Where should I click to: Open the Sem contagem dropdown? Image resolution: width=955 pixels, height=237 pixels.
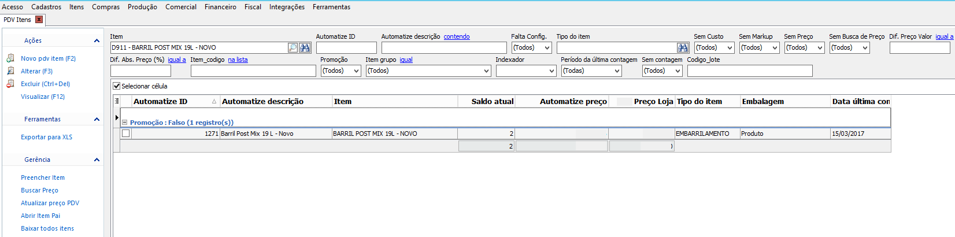(678, 71)
